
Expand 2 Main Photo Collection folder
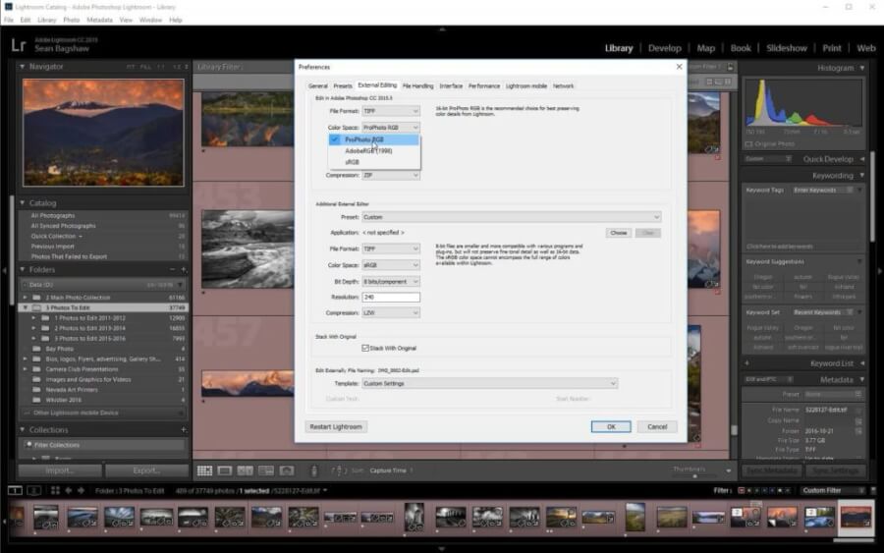[25, 297]
